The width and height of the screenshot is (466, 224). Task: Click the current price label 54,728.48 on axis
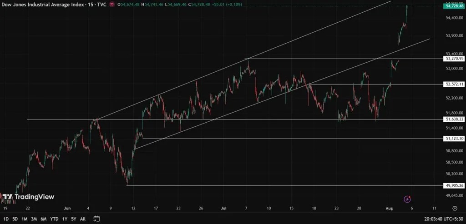(453, 6)
